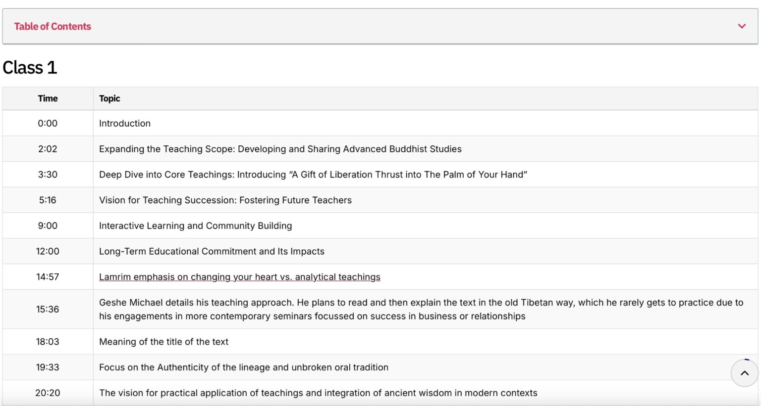
Task: Select the 3:30 time marker
Action: pyautogui.click(x=48, y=175)
